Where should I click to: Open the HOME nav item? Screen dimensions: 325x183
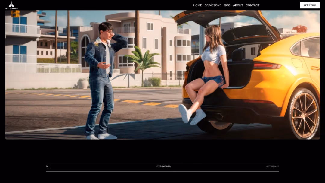[x=197, y=5]
